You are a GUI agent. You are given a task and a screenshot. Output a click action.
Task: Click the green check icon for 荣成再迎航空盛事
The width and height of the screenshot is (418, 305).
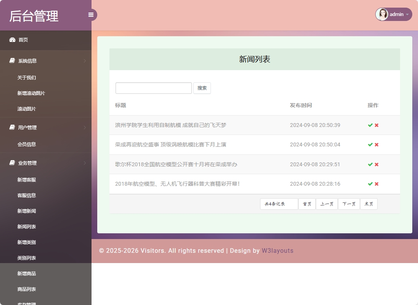(370, 144)
